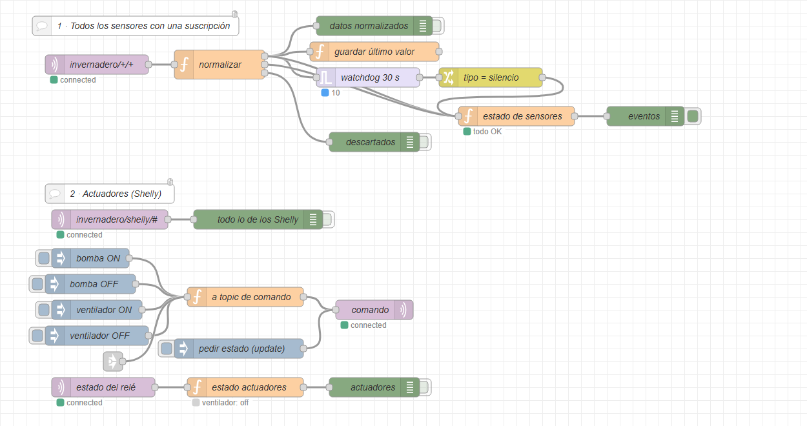
Task: Click the debug icon on datos normalizados node
Action: tap(423, 26)
